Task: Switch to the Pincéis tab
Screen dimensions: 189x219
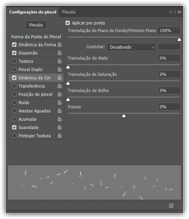Action: (x=69, y=12)
